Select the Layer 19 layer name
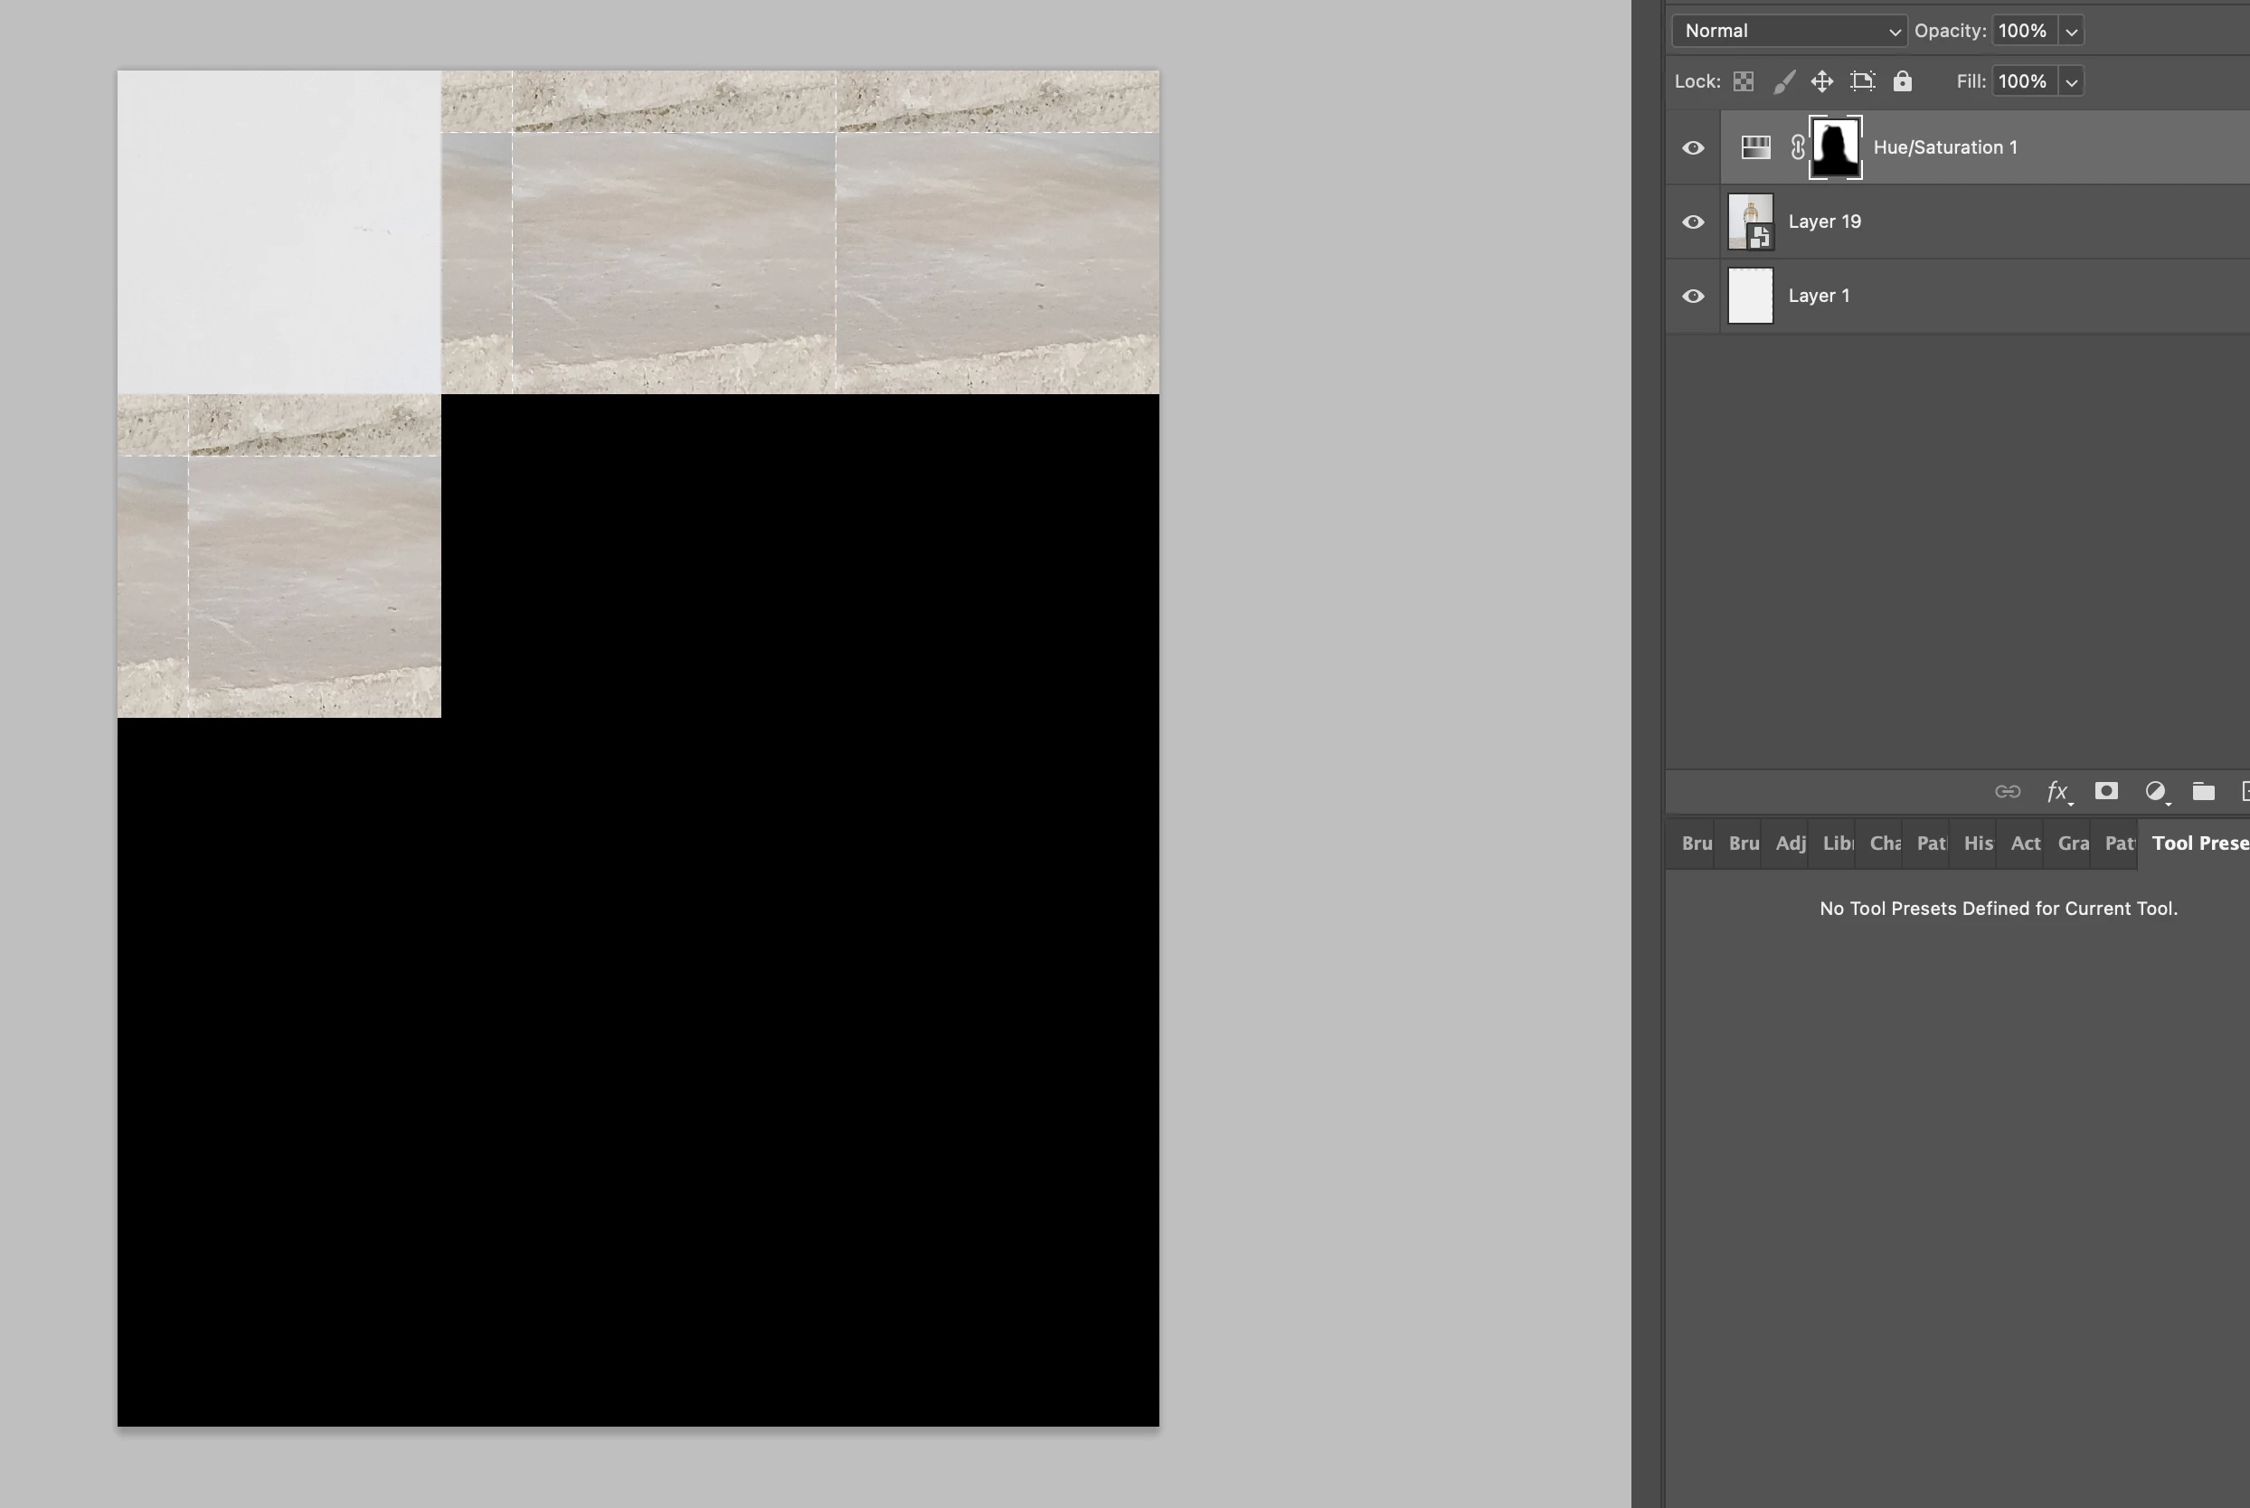This screenshot has height=1508, width=2250. [x=1824, y=222]
